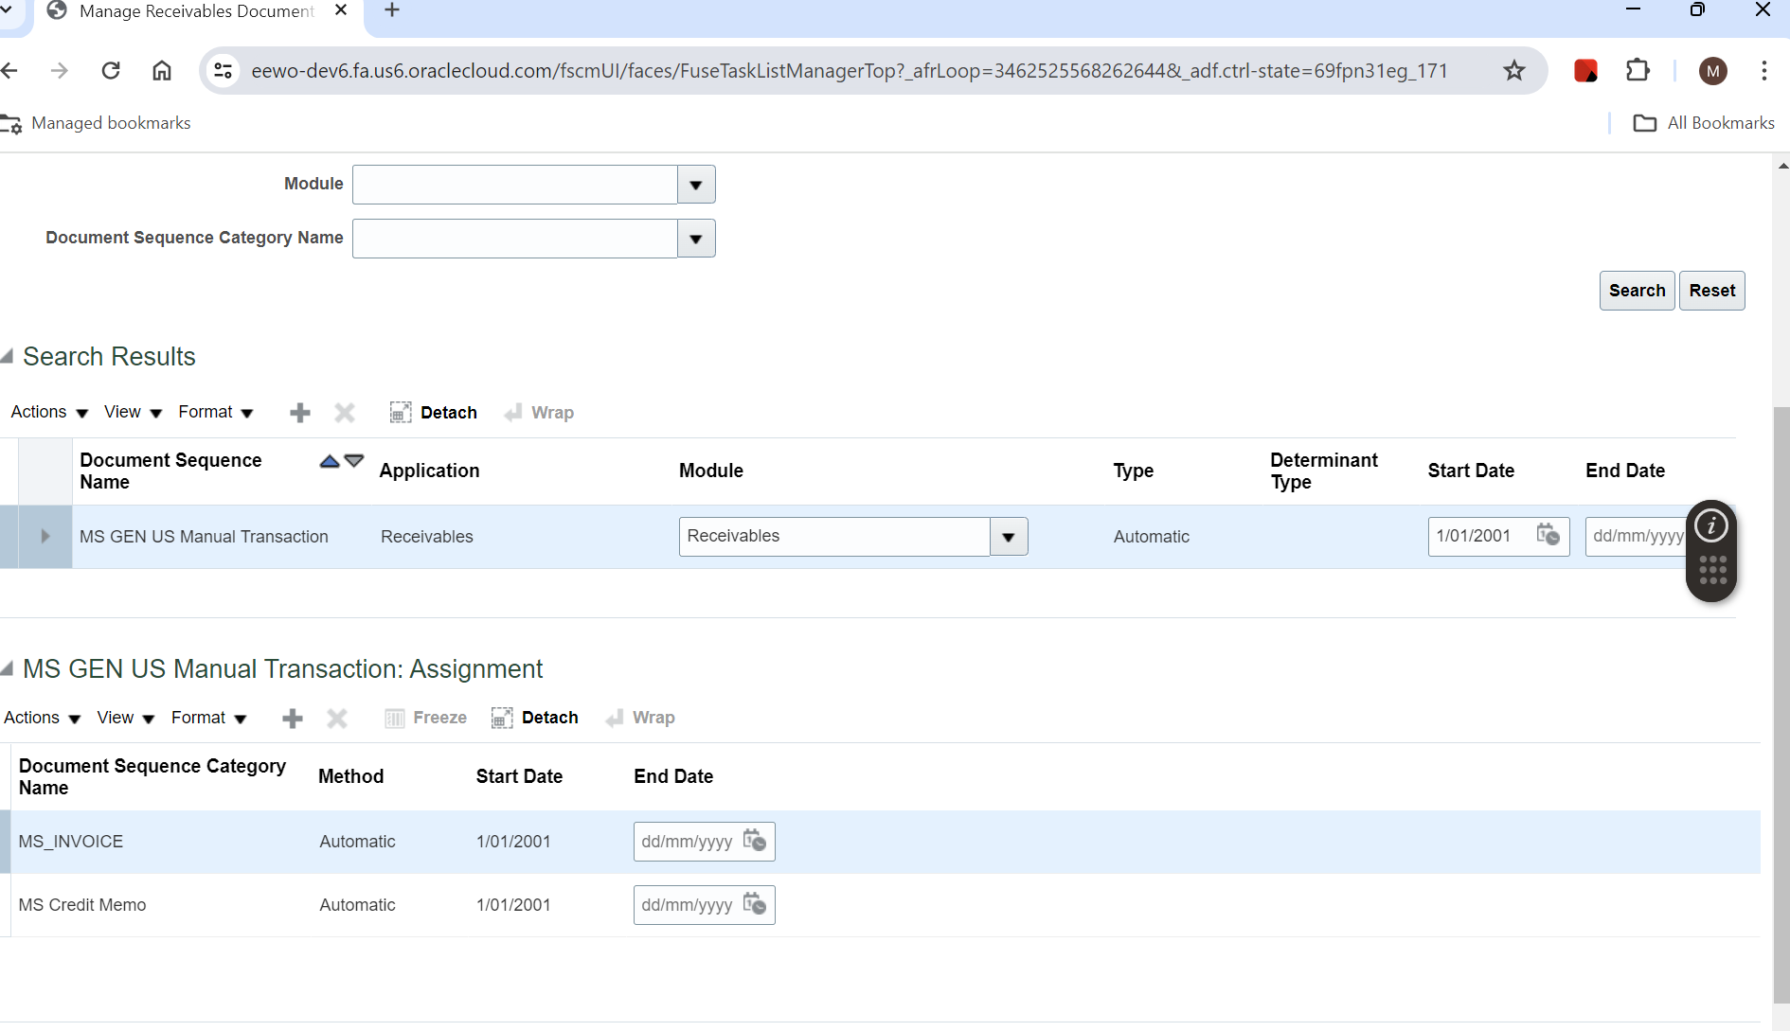Click the Reset button
The width and height of the screenshot is (1790, 1031).
(x=1712, y=291)
